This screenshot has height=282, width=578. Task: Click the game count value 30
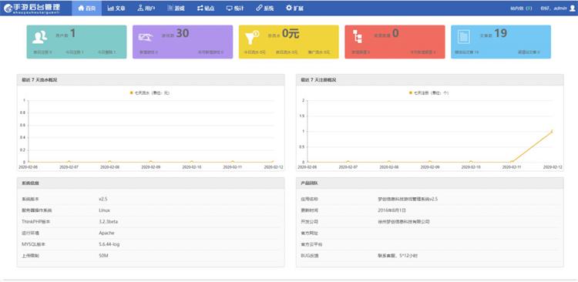[x=182, y=34]
